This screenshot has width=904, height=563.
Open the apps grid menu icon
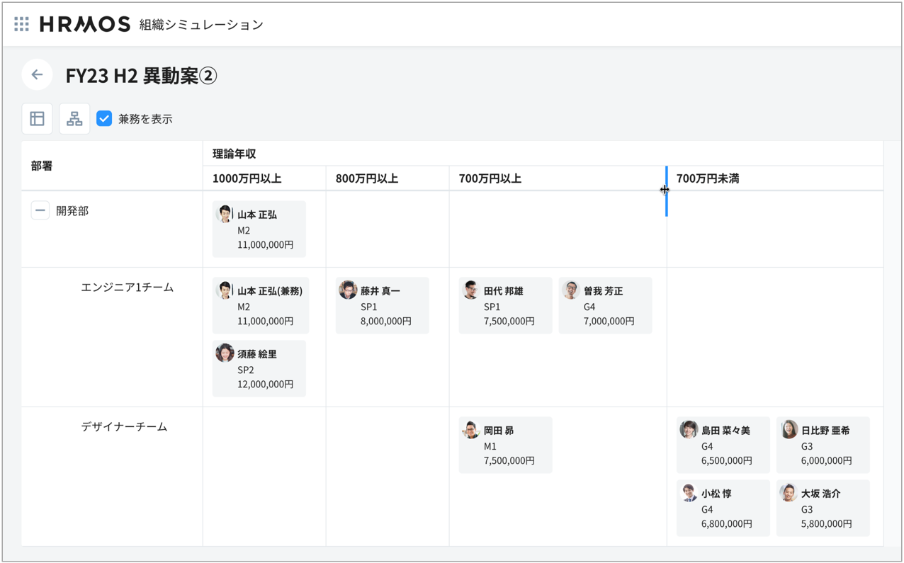(21, 24)
